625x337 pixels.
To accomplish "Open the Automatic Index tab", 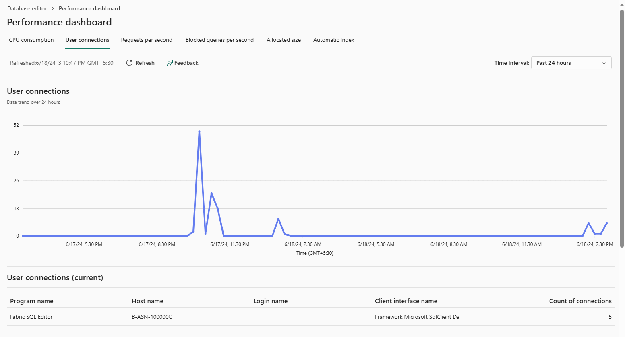I will (333, 40).
